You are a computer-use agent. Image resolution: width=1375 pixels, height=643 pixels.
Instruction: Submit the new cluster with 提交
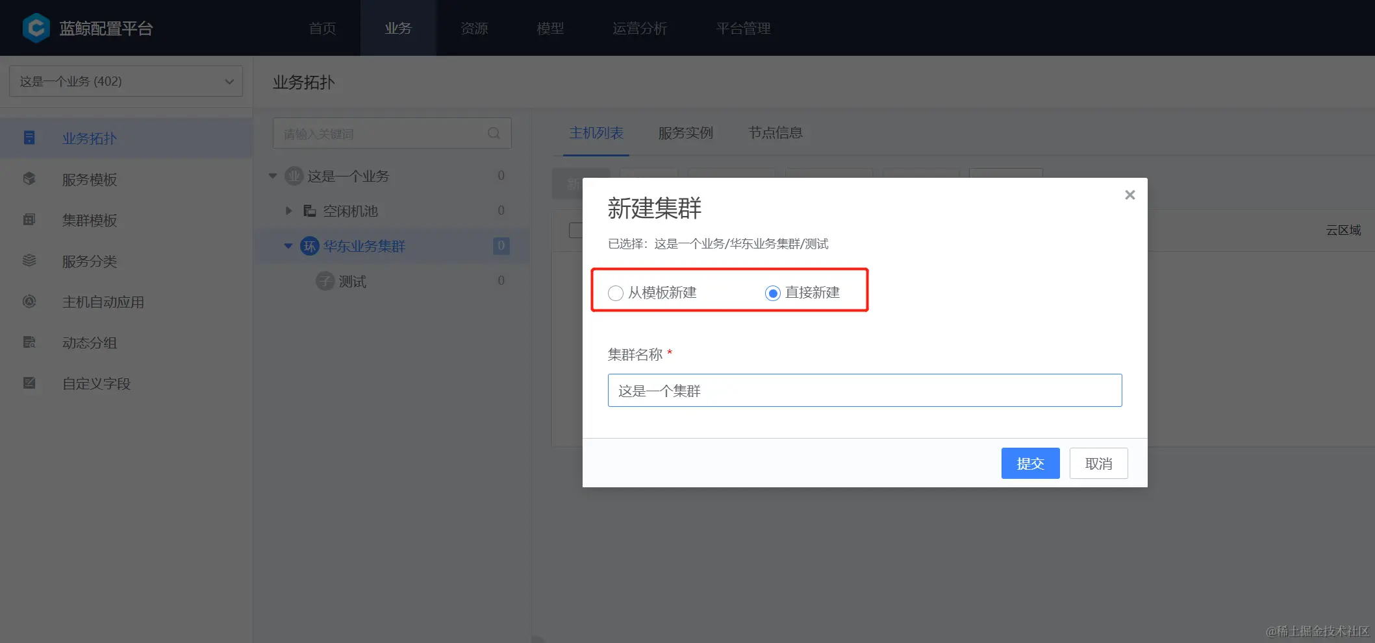(1030, 463)
